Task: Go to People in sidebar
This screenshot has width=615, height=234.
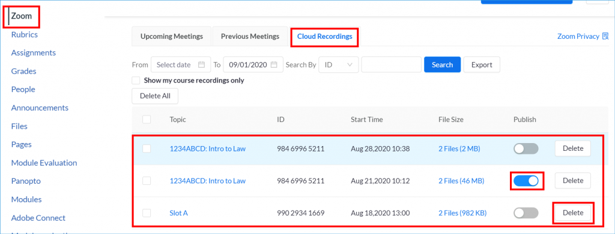Action: [x=23, y=89]
